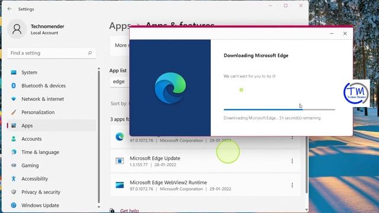
Task: Click the Network wifi icon
Action: (x=14, y=99)
